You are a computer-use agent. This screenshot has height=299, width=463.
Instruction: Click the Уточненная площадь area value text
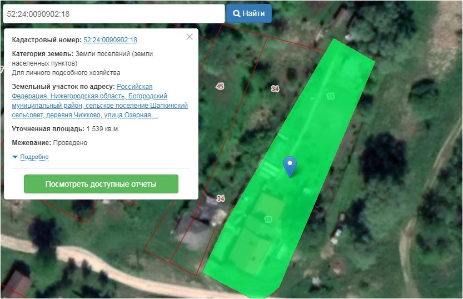pyautogui.click(x=103, y=129)
